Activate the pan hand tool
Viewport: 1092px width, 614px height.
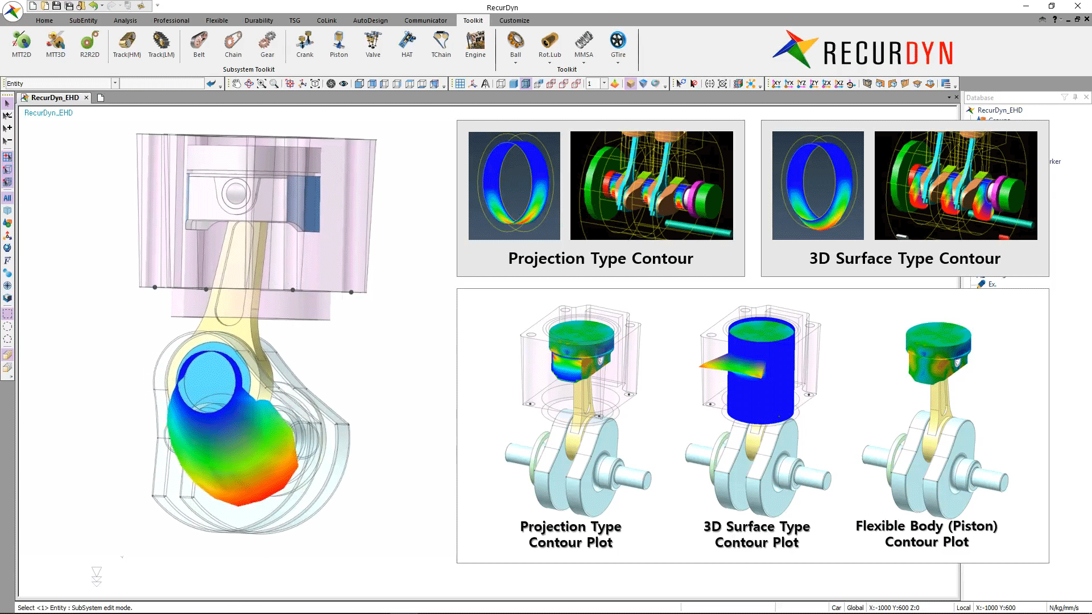point(237,84)
